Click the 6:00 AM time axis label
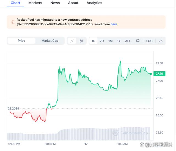The image size is (176, 151). (x=122, y=144)
